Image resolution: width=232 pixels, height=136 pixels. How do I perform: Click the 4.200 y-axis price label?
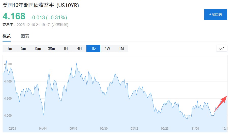tap(8, 99)
